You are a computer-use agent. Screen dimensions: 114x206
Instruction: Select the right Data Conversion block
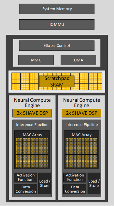[x=75, y=189]
